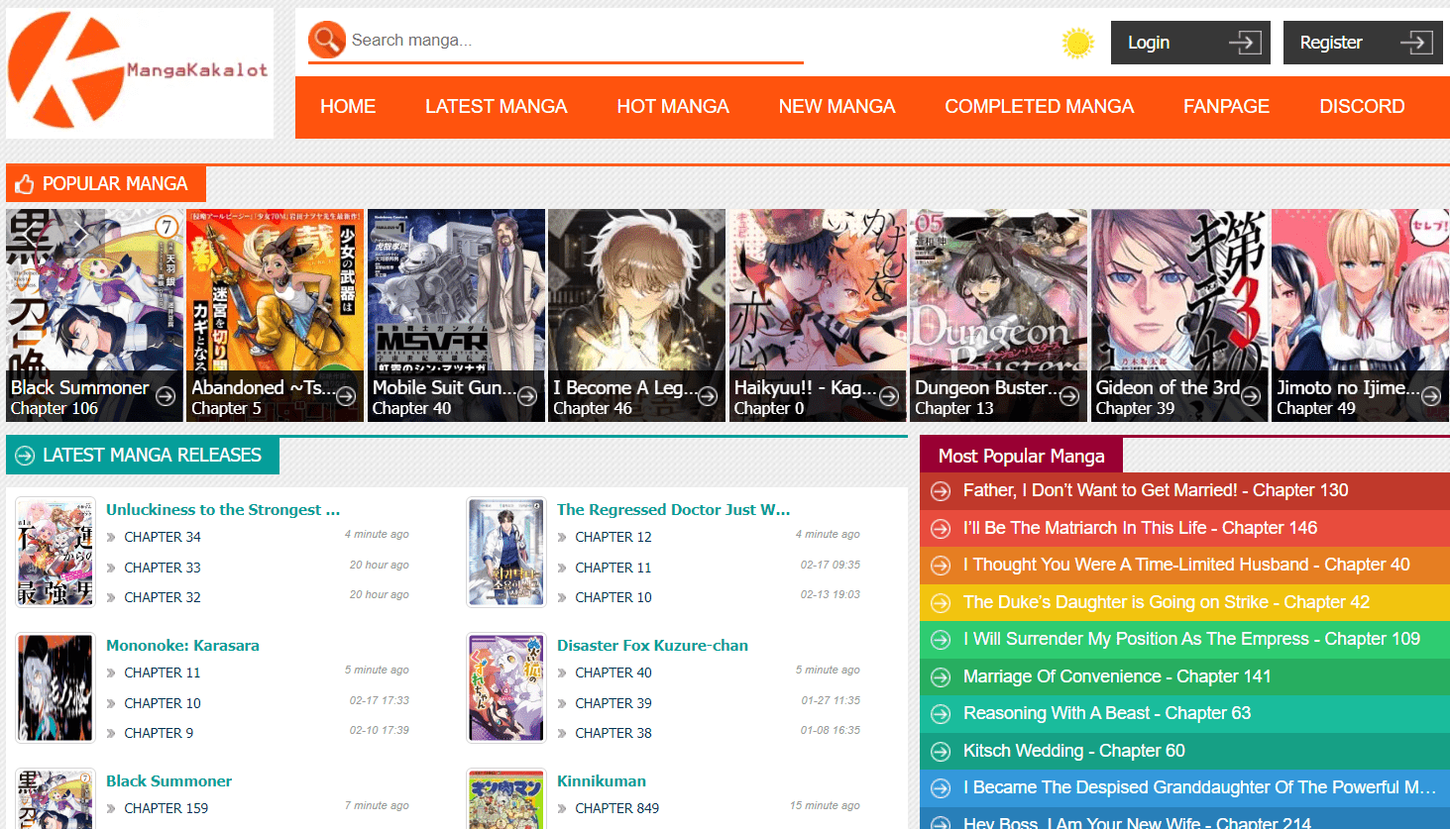The height and width of the screenshot is (829, 1450).
Task: Click arrow icon next to I Will Surrender My Position
Action: click(941, 640)
